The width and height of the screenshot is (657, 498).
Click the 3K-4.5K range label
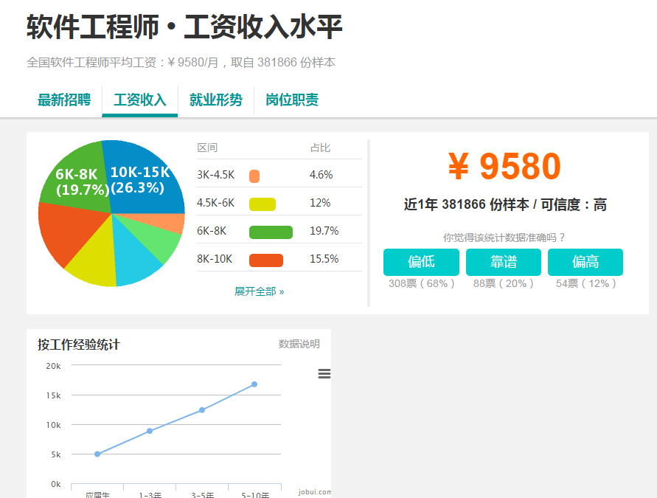216,175
